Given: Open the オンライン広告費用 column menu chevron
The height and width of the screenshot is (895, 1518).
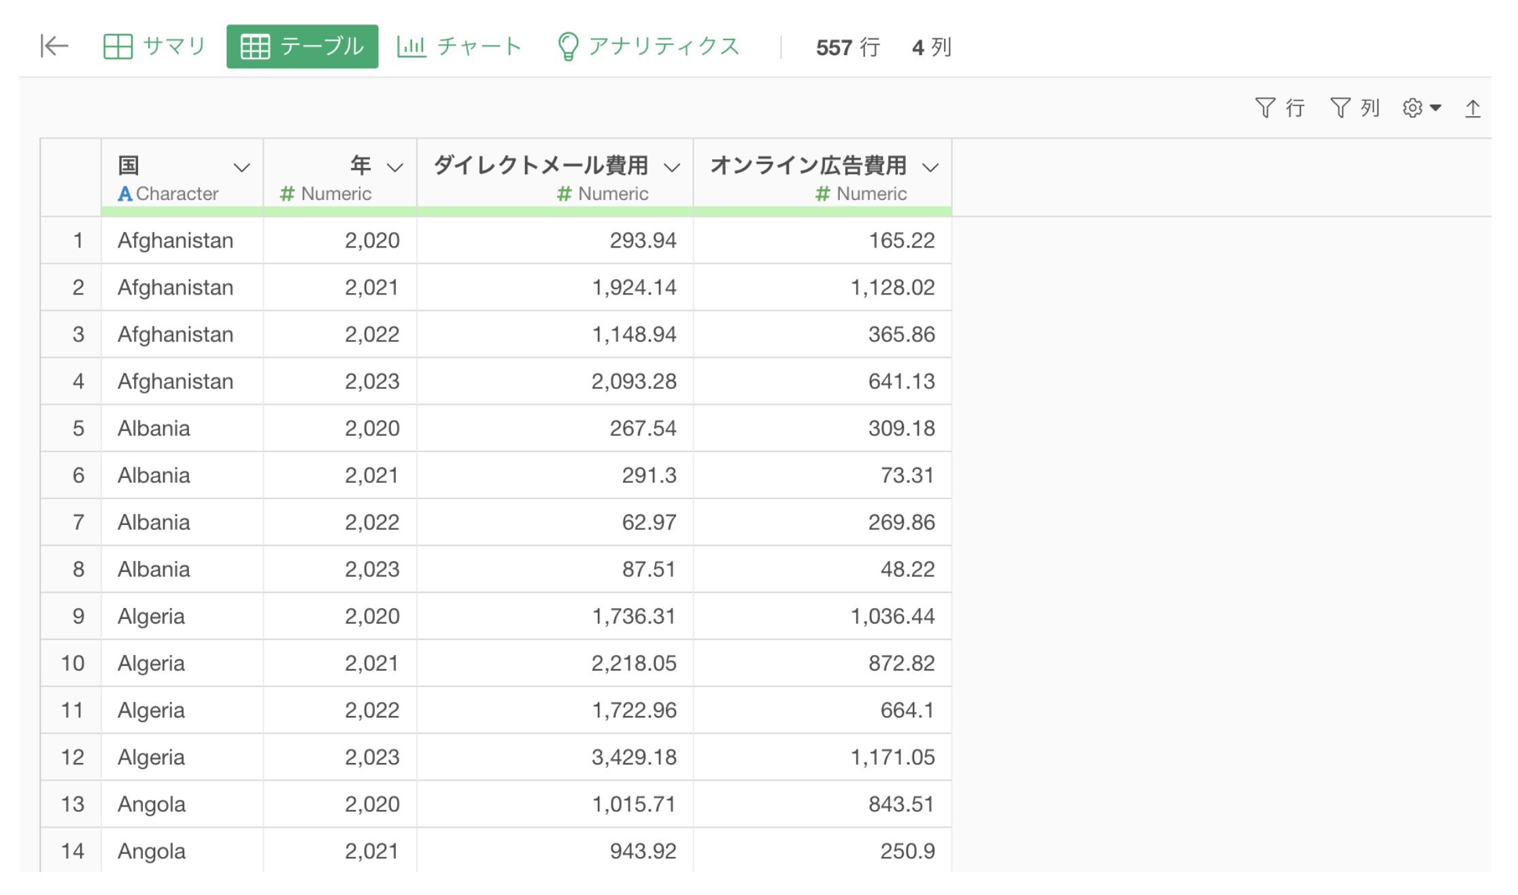Looking at the screenshot, I should click(930, 167).
